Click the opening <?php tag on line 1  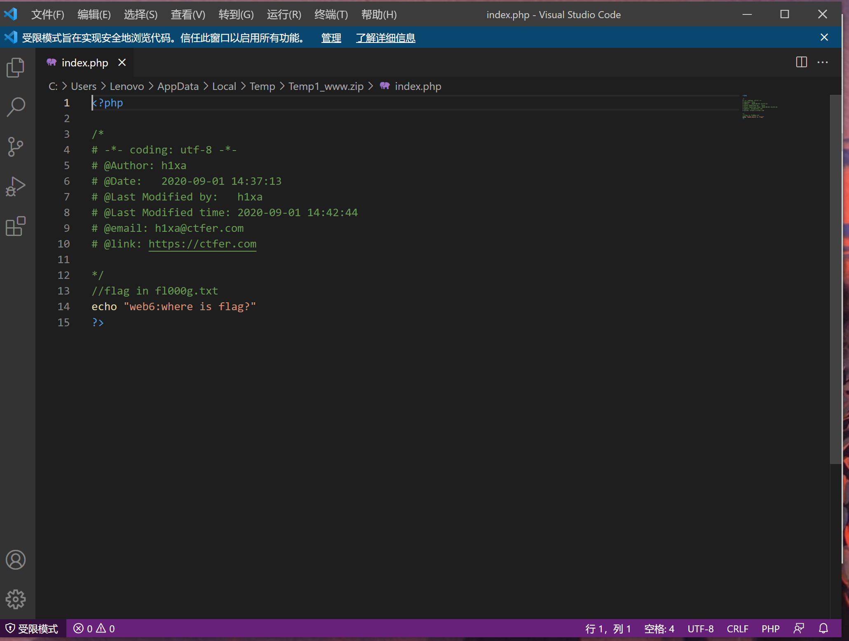click(x=107, y=103)
